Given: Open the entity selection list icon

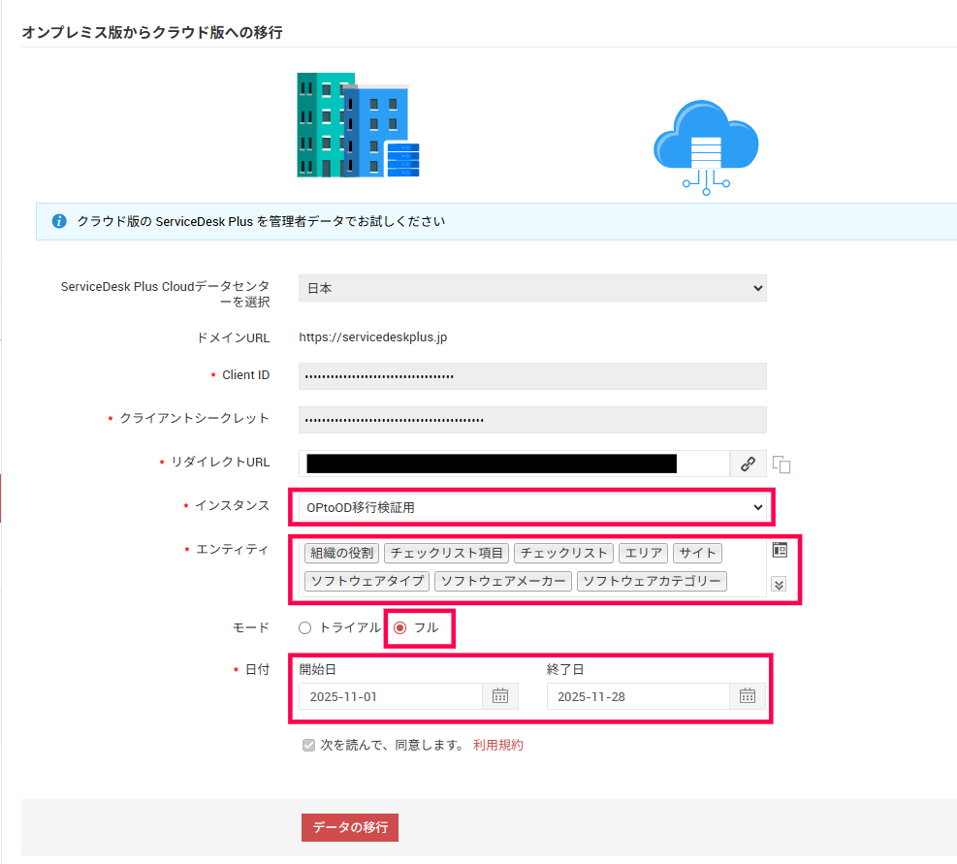Looking at the screenshot, I should pyautogui.click(x=780, y=550).
